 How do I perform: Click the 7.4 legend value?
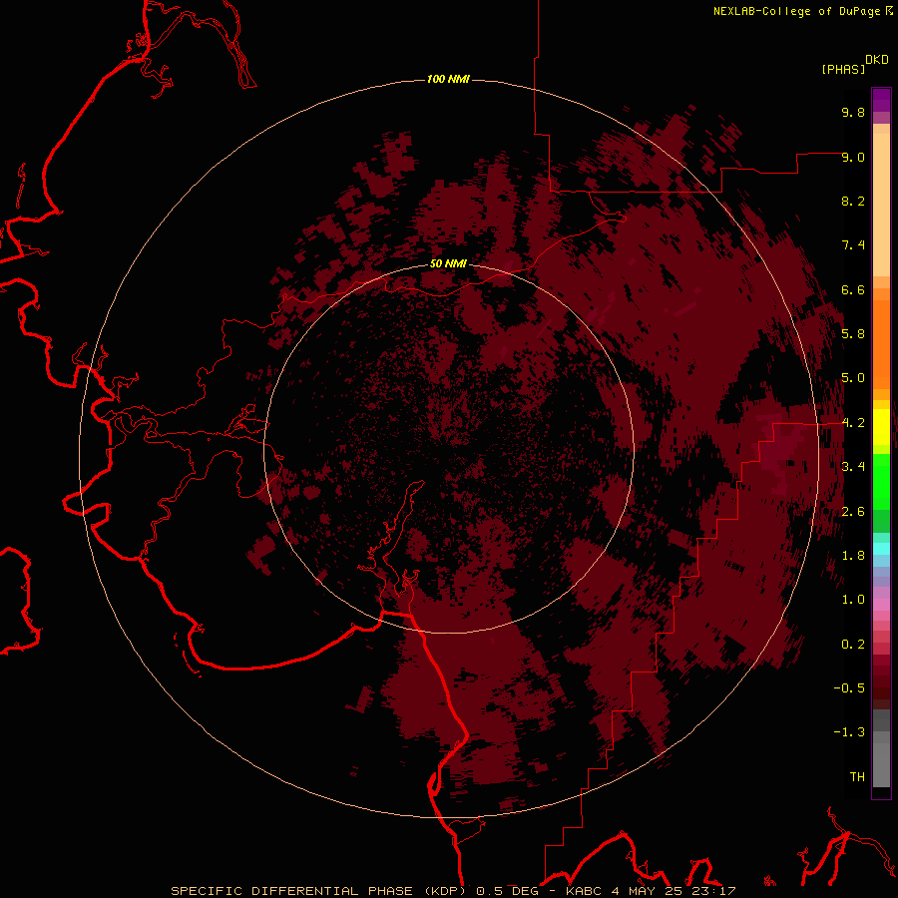click(x=853, y=245)
